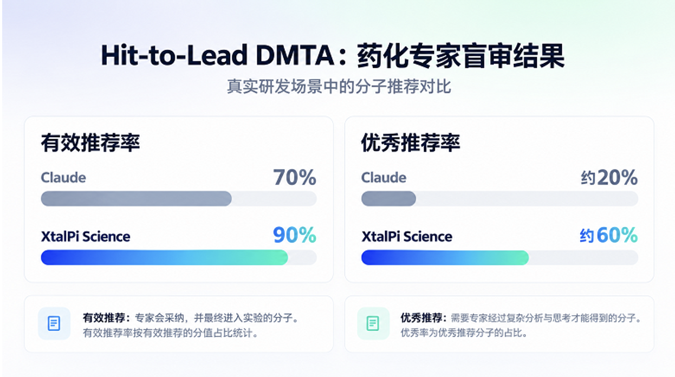Click the Claude label under 优秀推荐率

click(x=384, y=178)
